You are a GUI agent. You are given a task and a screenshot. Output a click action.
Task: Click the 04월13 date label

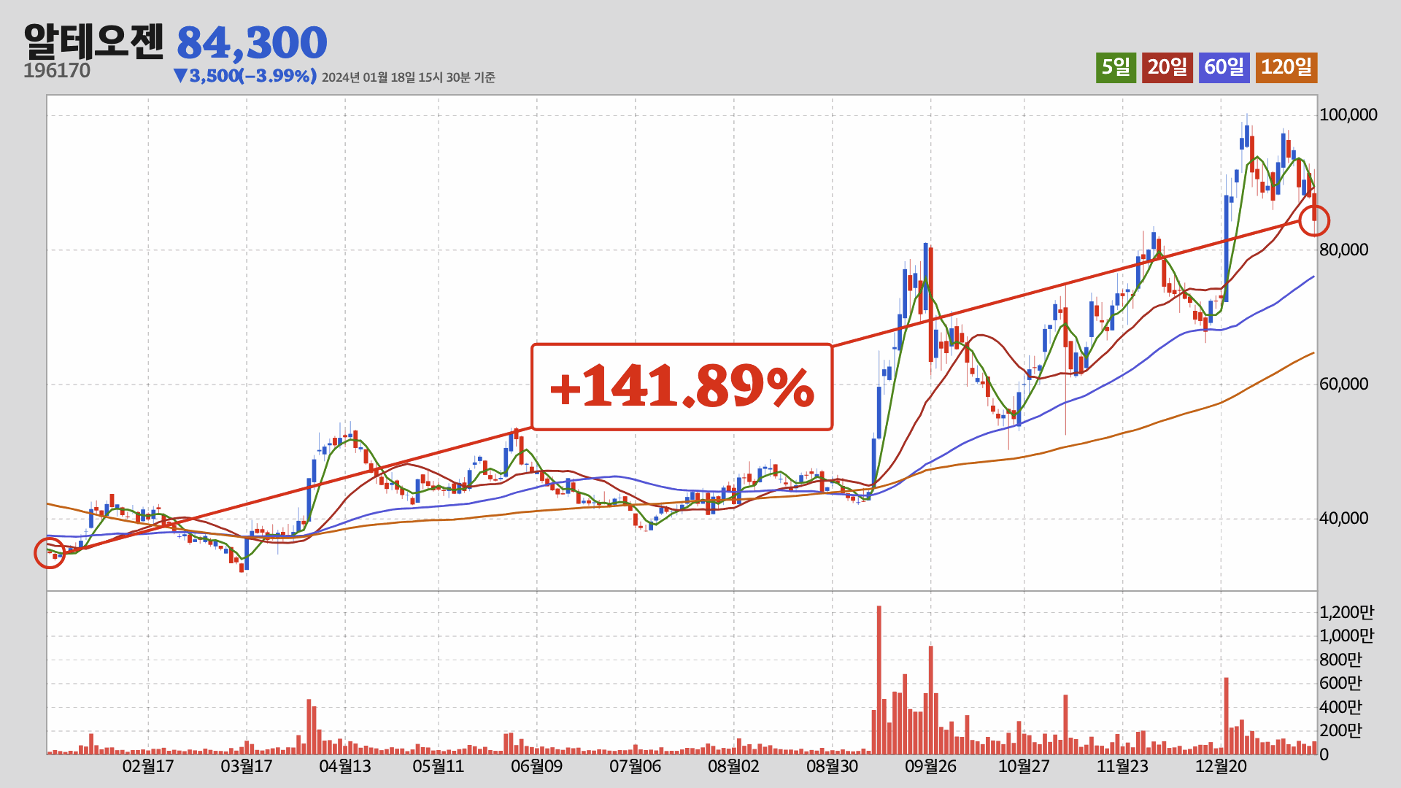[345, 766]
